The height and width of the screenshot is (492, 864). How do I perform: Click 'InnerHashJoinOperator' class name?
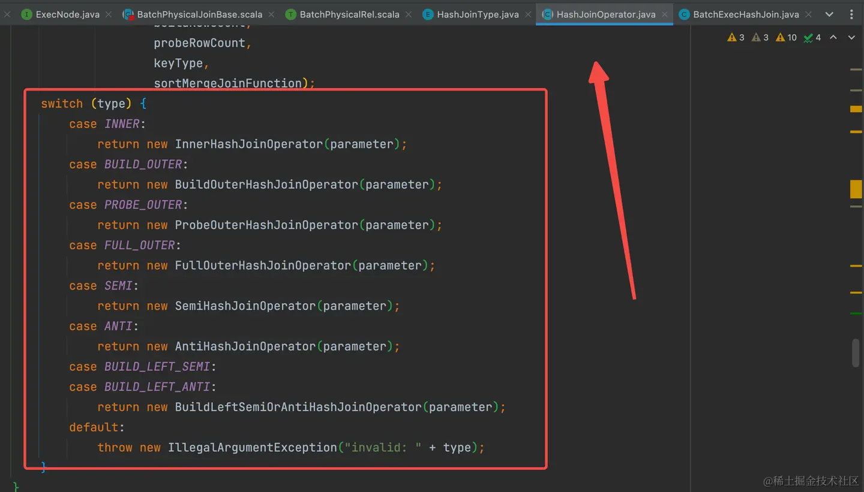coord(249,144)
